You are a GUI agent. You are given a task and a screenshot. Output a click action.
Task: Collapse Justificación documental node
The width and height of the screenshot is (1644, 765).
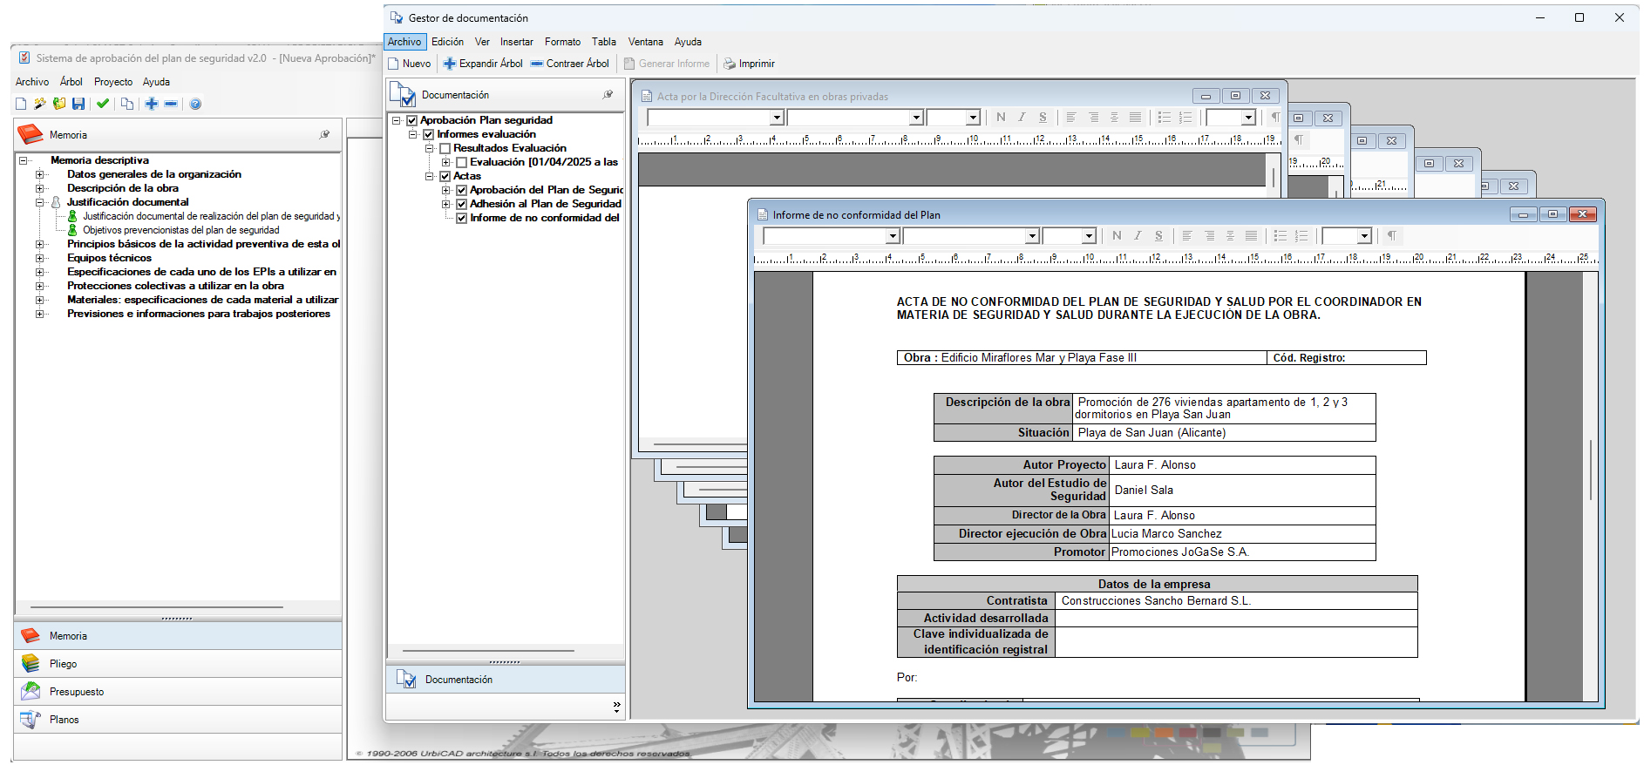coord(39,202)
